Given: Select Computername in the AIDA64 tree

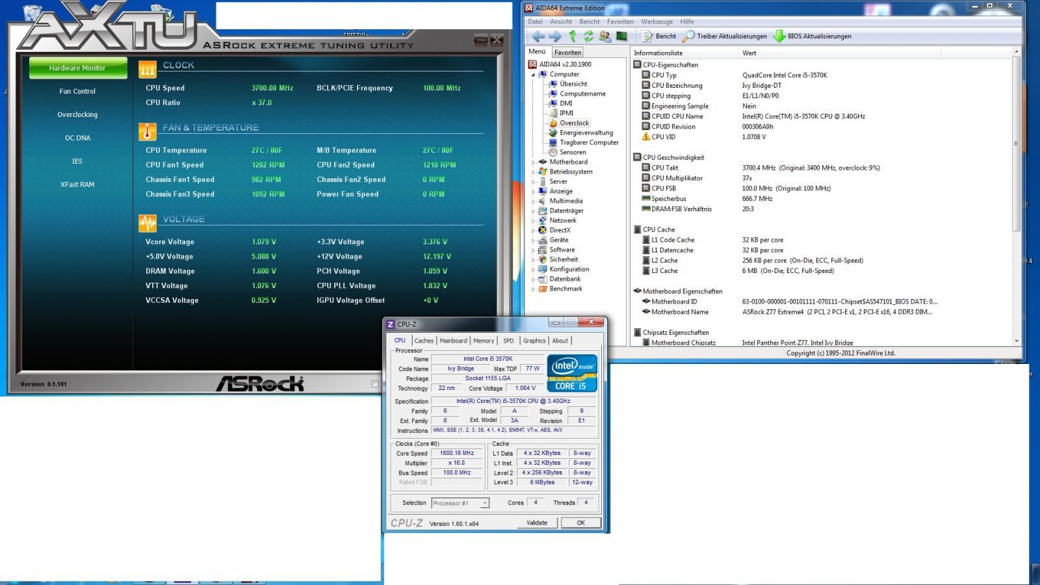Looking at the screenshot, I should (x=577, y=94).
